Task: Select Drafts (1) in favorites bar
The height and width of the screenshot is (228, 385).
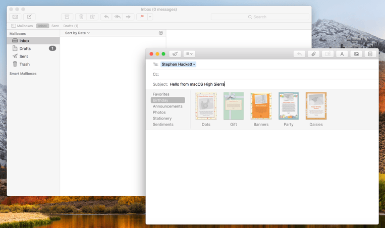Action: 71,26
